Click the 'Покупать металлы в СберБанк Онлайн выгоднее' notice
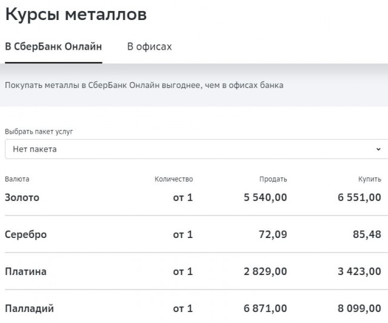Viewport: 388px width, 323px height. click(x=144, y=85)
